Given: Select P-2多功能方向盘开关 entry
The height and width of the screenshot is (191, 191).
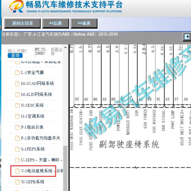Looking at the screenshot, I should point(40,138).
